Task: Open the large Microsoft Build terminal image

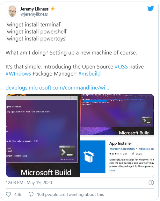Action: pos(43,135)
